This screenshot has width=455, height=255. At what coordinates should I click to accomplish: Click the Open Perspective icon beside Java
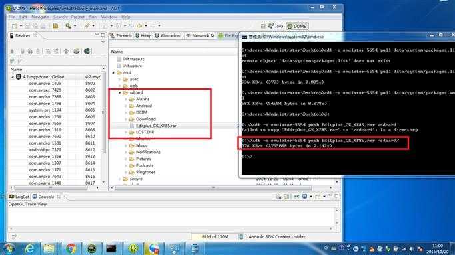pyautogui.click(x=263, y=26)
